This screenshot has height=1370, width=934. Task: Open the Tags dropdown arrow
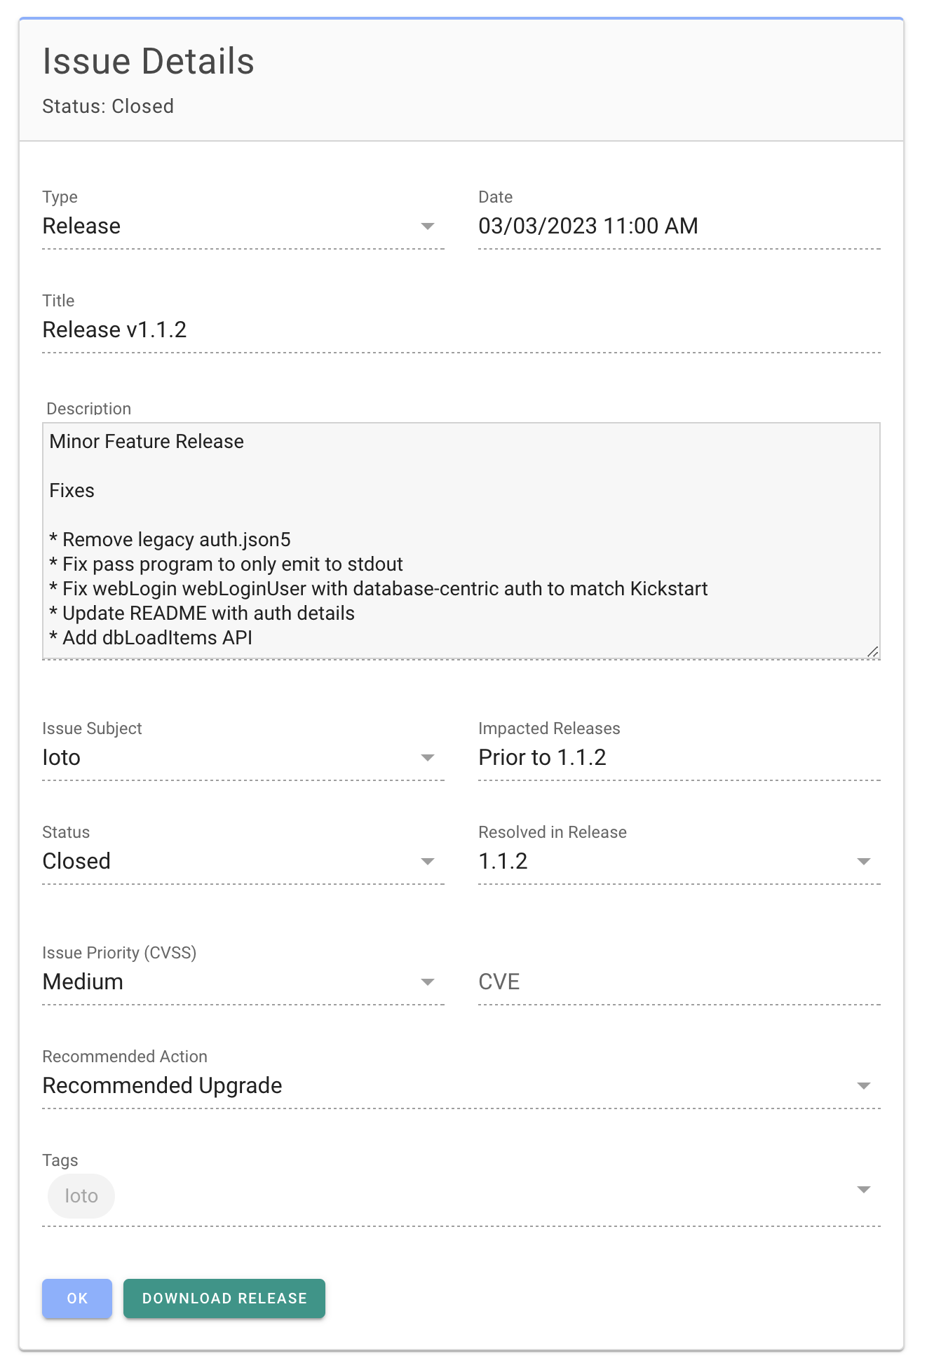863,1190
